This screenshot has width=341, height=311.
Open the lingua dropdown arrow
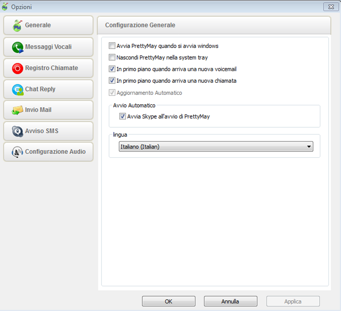(x=309, y=146)
